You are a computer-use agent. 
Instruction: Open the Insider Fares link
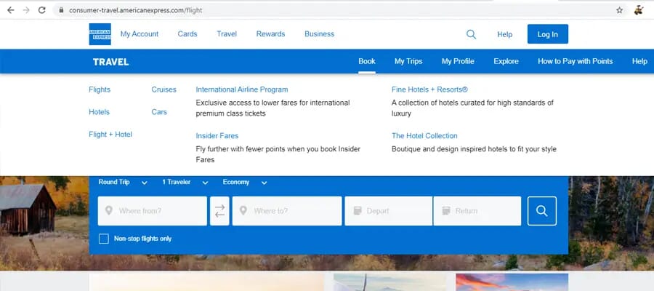217,136
